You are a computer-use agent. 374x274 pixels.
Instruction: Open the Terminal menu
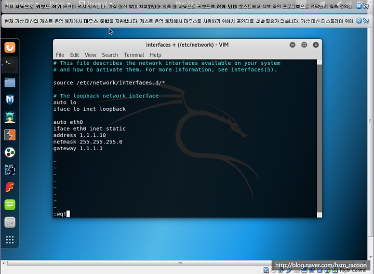[x=134, y=55]
